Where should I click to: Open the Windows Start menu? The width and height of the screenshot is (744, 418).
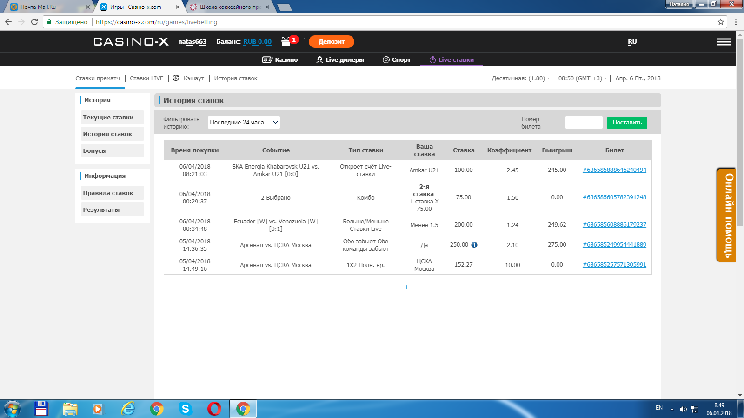tap(12, 409)
